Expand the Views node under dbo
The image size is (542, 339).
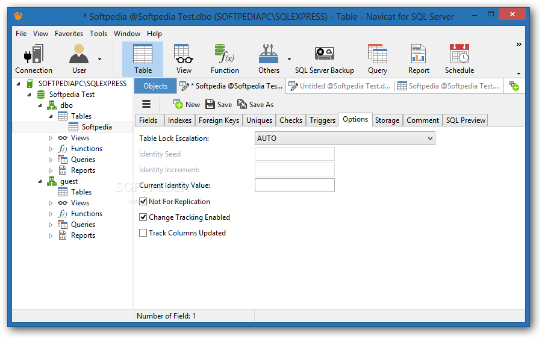tap(51, 138)
